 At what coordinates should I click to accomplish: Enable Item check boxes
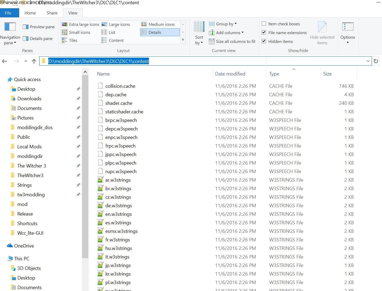264,23
